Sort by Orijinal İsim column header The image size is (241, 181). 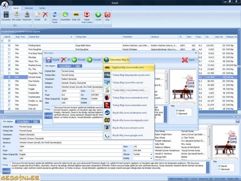coord(51,37)
